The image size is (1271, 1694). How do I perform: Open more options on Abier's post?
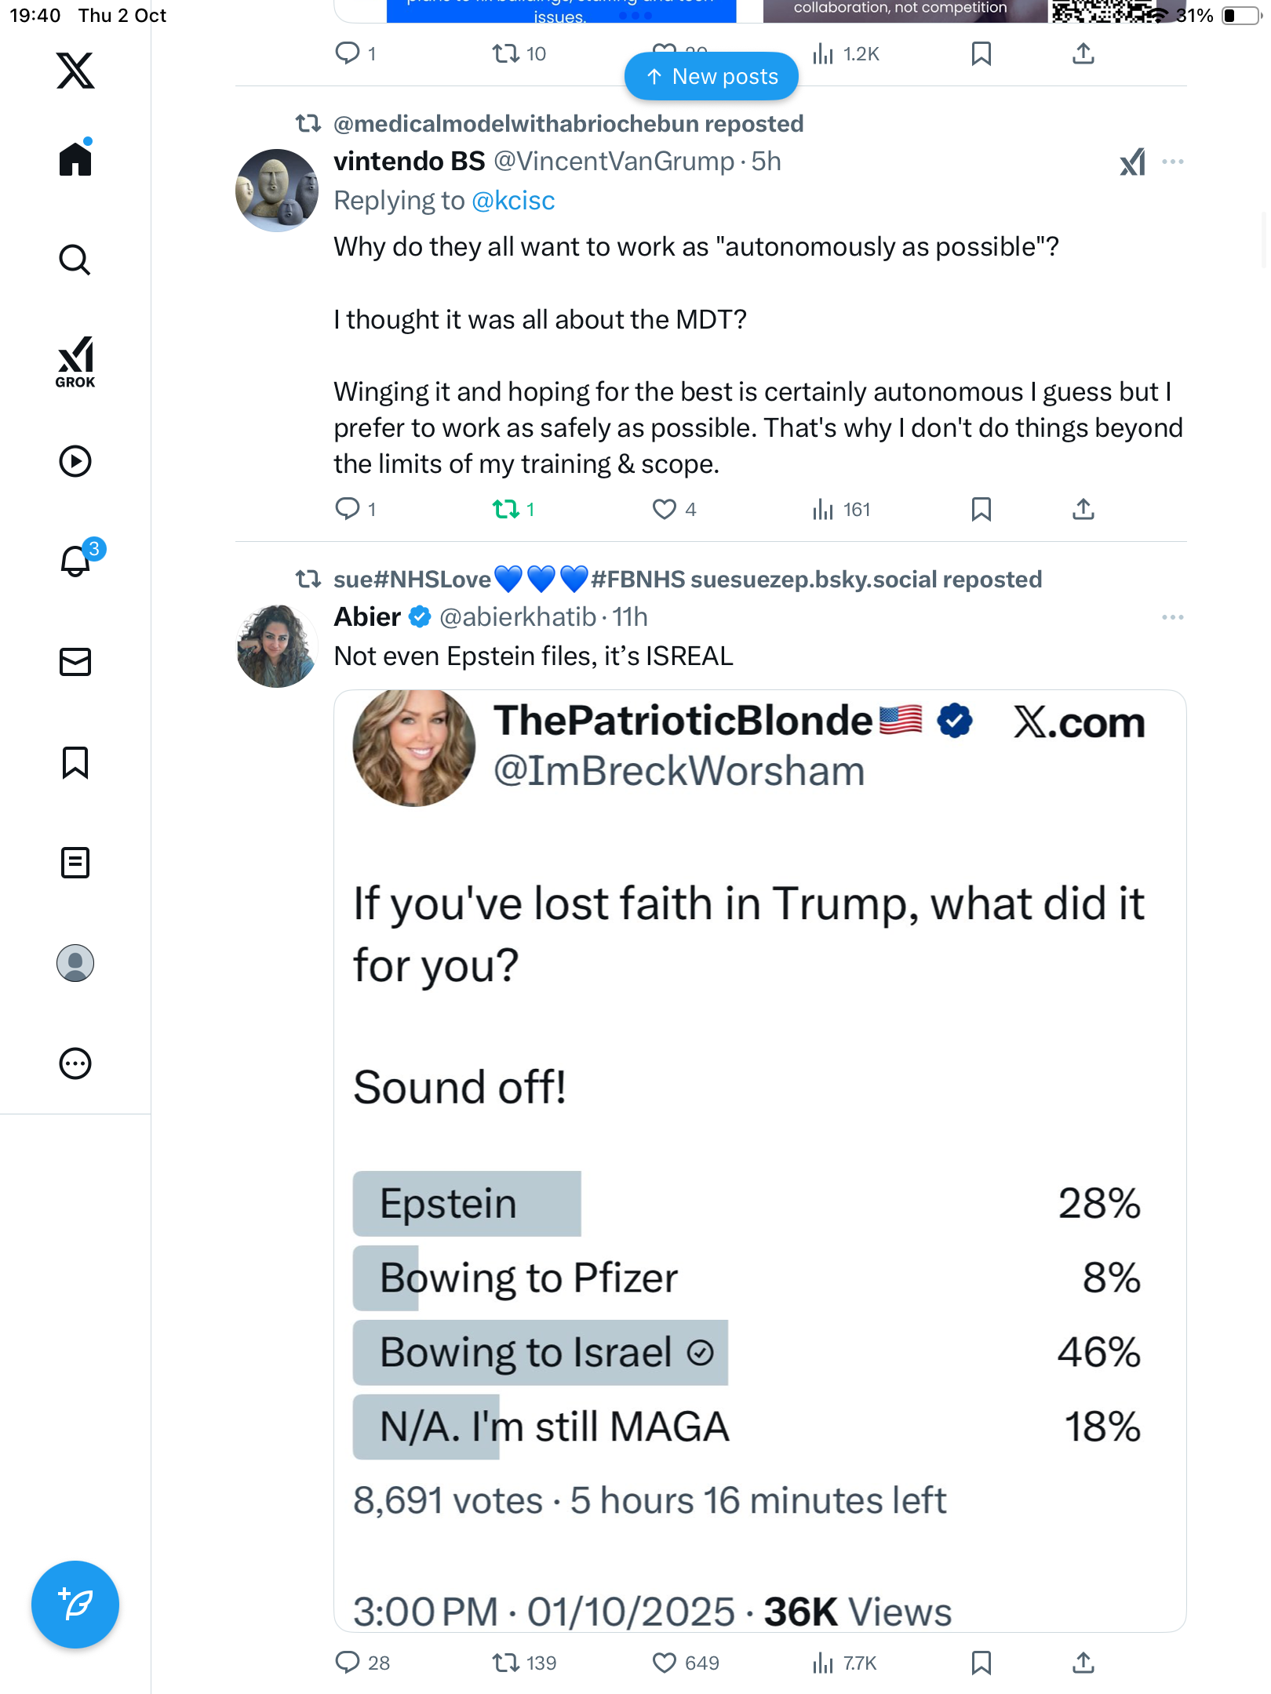[x=1173, y=617]
